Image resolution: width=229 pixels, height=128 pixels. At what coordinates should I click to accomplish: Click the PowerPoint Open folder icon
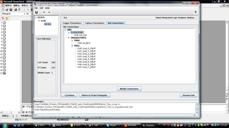point(7,10)
